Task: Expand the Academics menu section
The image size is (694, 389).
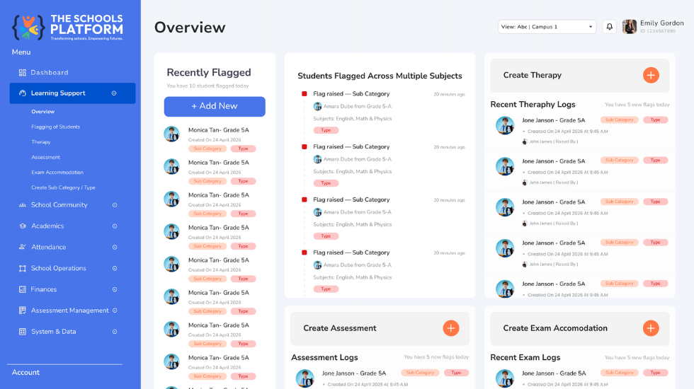Action: pos(115,226)
